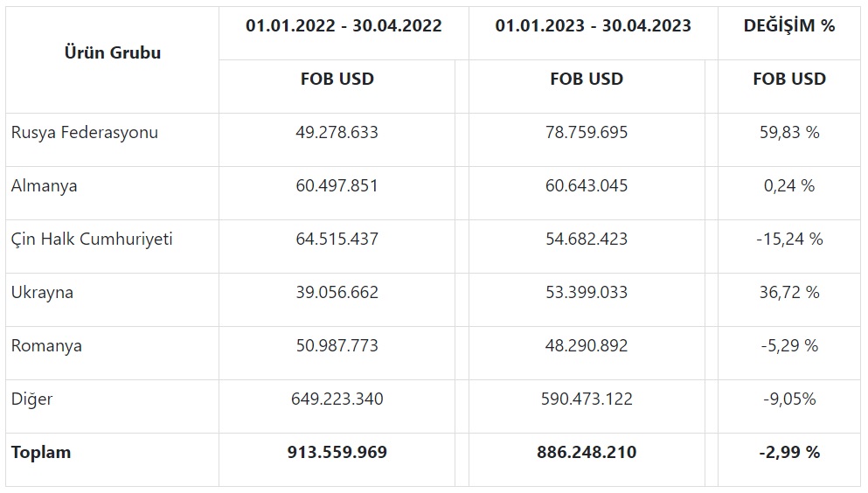
Task: Click the Toplam row label
Action: 41,453
